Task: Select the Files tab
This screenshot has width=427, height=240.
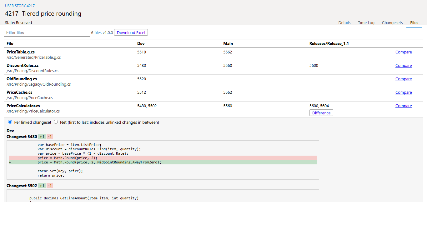Action: tap(414, 22)
